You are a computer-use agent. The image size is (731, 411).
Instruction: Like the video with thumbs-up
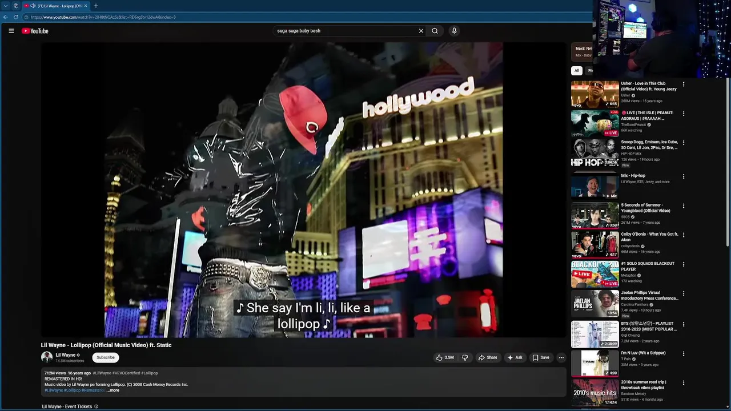(445, 357)
